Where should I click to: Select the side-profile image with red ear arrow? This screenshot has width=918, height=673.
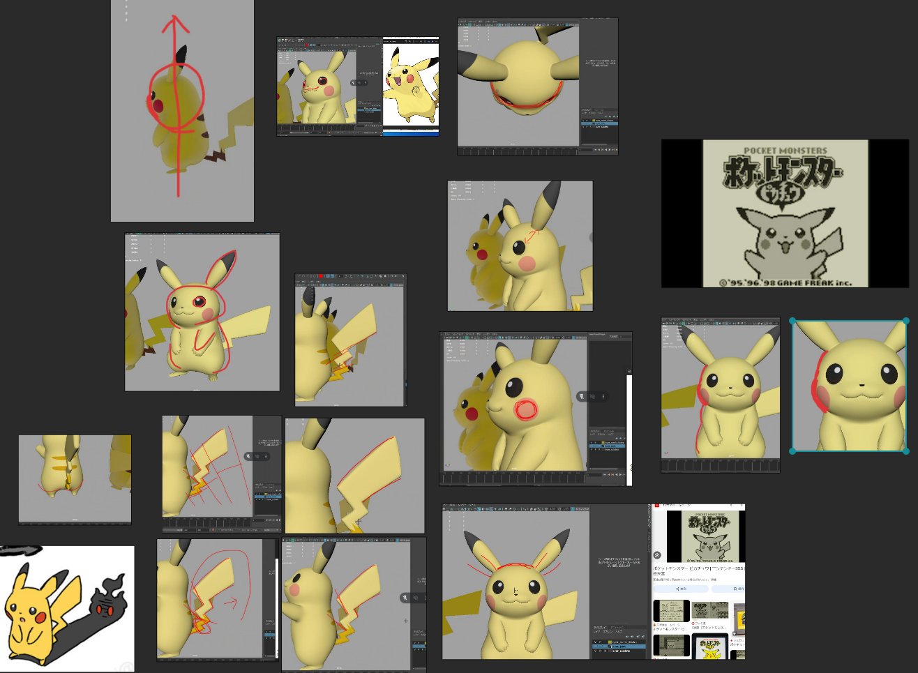(520, 245)
